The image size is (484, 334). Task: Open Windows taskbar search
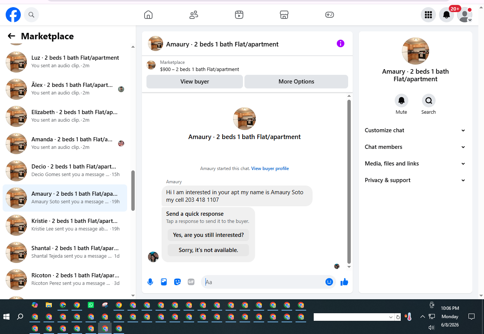(x=20, y=317)
